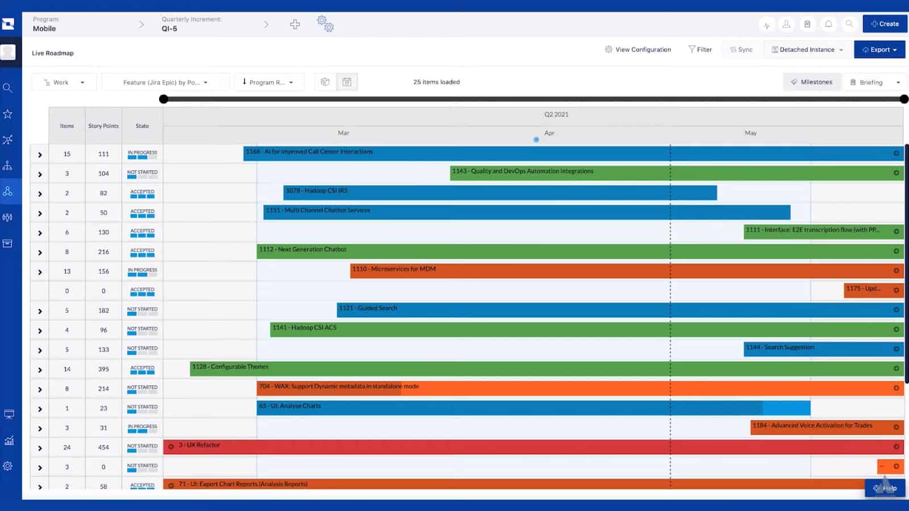This screenshot has height=511, width=909.
Task: Open the analytics chart icon in the sidebar
Action: point(8,440)
